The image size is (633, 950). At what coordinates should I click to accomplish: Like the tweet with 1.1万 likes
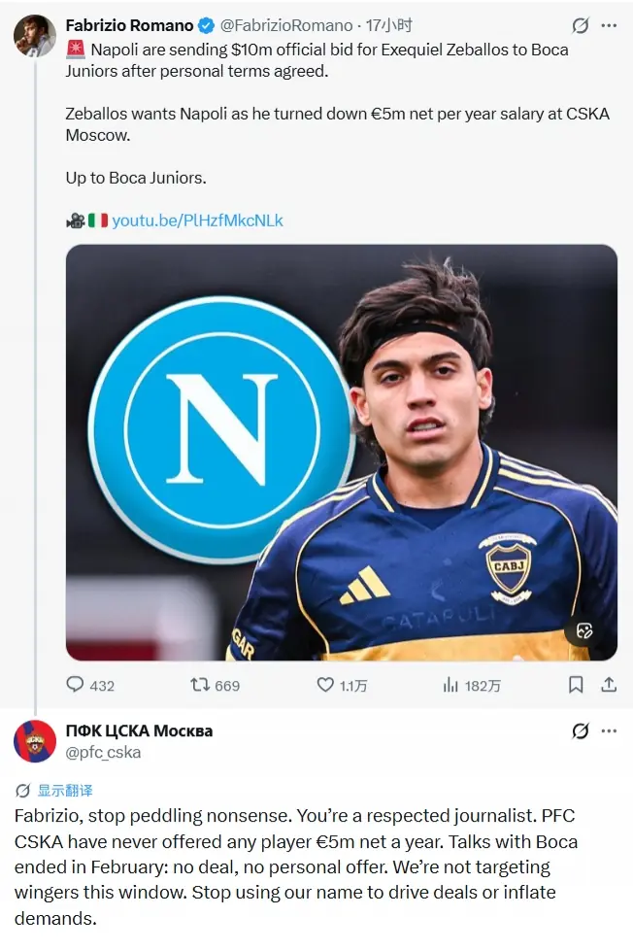[342, 685]
